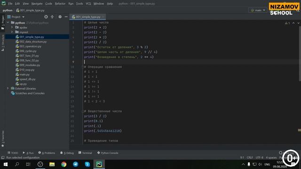This screenshot has height=169, width=301.
Task: Open the Refactor menu
Action: 60,4
